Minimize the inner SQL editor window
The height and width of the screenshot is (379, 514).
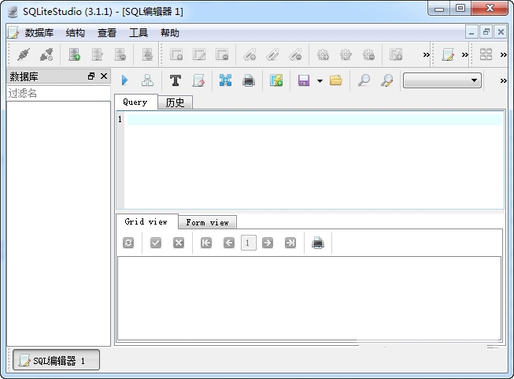(471, 32)
